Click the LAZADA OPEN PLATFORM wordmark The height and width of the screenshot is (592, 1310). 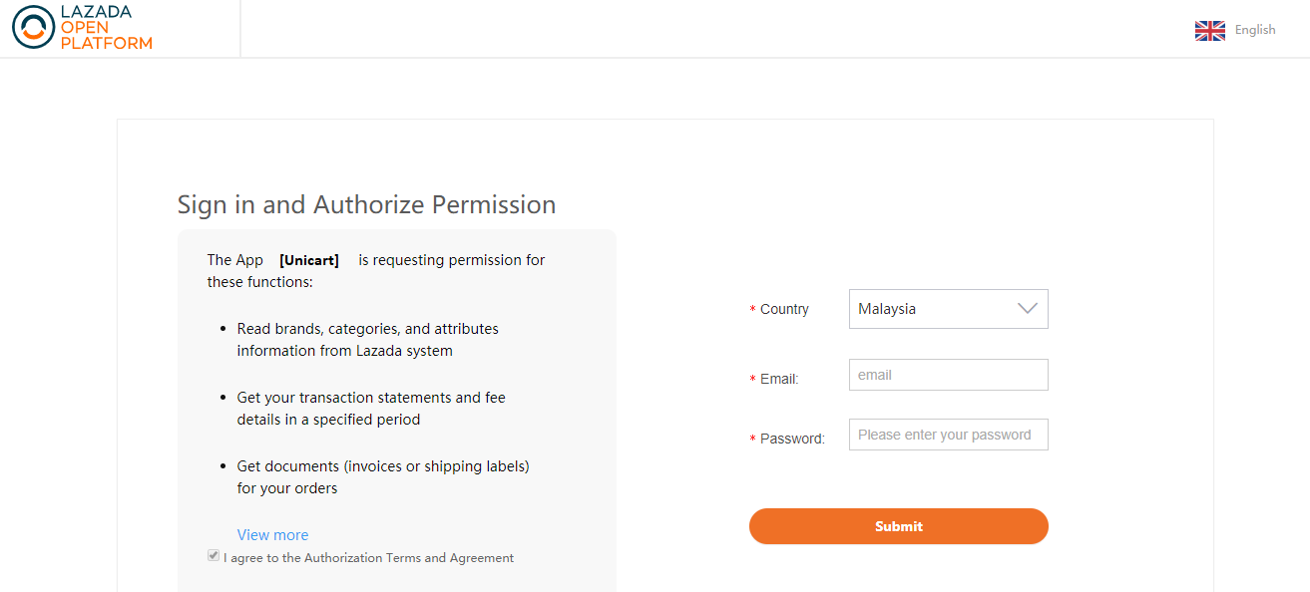click(x=106, y=27)
